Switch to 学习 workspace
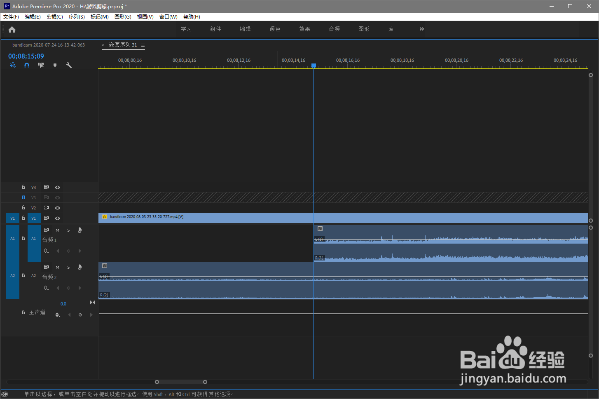Image resolution: width=599 pixels, height=399 pixels. [x=186, y=29]
